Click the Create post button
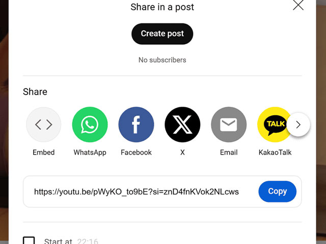 click(162, 34)
